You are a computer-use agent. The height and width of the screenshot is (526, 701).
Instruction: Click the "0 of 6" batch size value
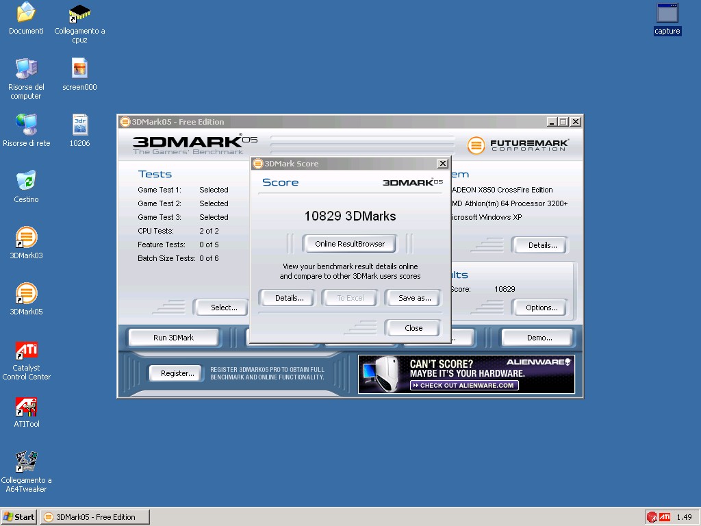[x=209, y=258]
